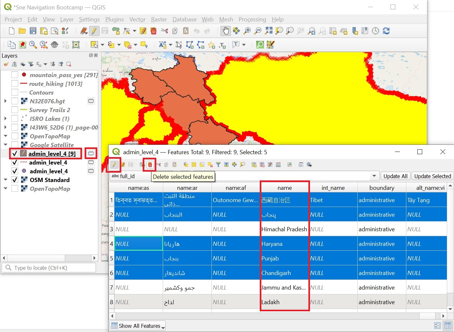Click the Zoom In magnifier tool
The height and width of the screenshot is (332, 454).
[247, 31]
